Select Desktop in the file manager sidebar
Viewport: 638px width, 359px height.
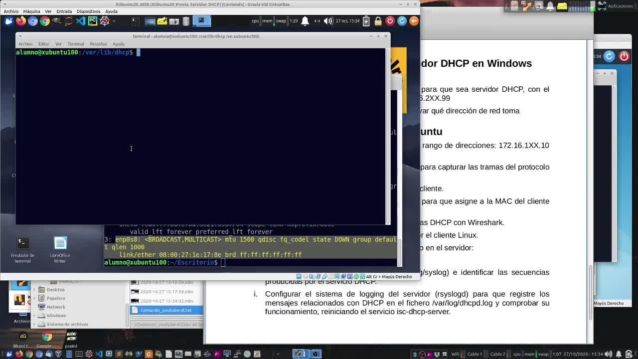55,290
